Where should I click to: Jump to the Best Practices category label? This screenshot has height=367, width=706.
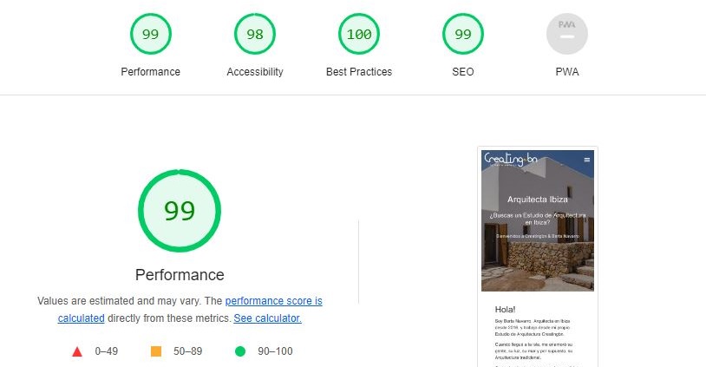(359, 72)
